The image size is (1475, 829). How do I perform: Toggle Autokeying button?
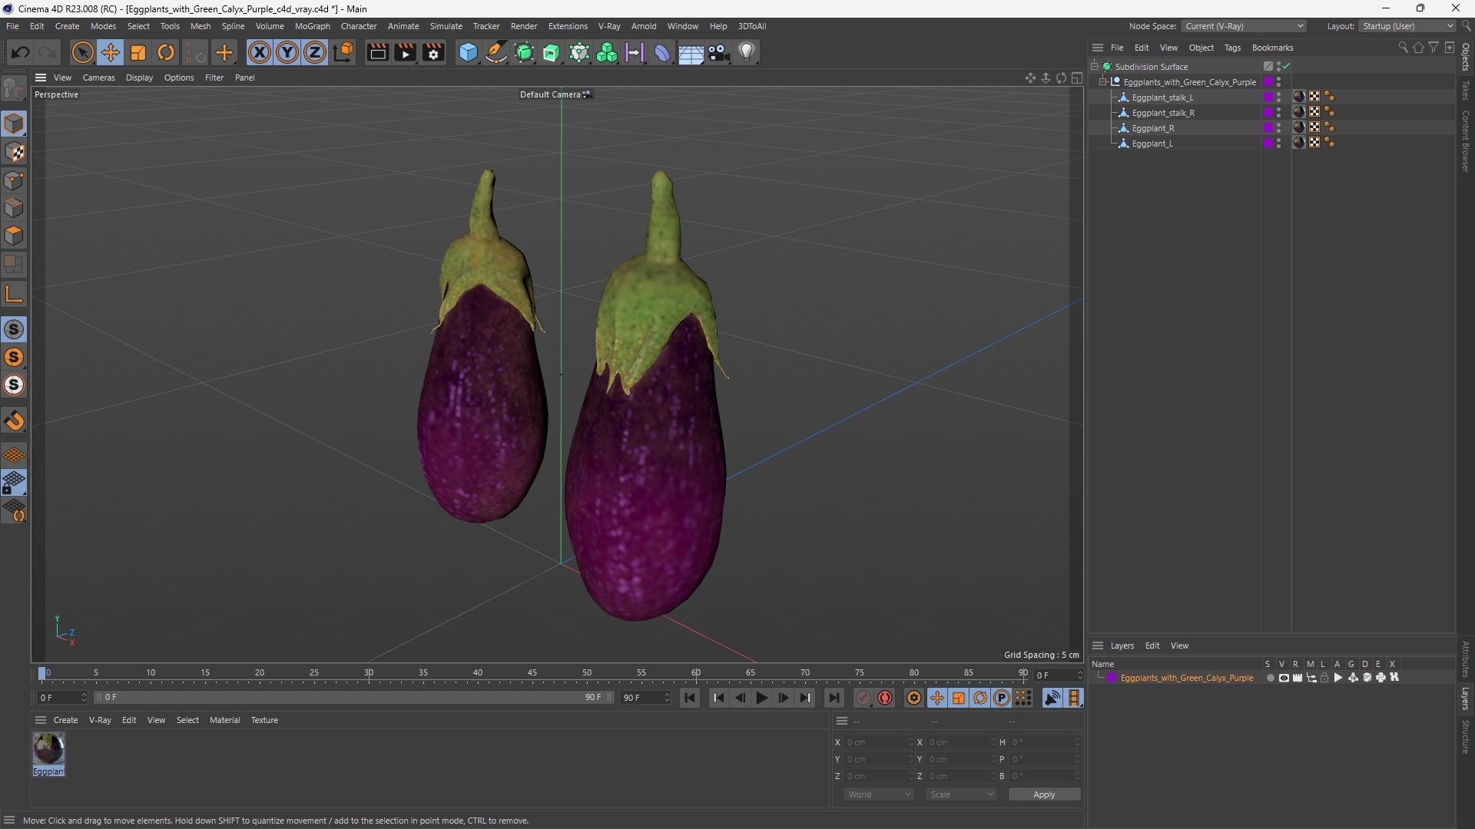point(885,698)
